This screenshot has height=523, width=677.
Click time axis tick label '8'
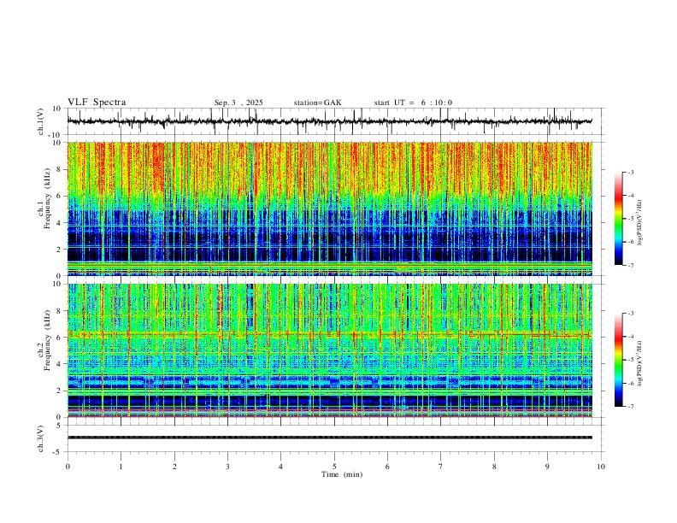[494, 467]
